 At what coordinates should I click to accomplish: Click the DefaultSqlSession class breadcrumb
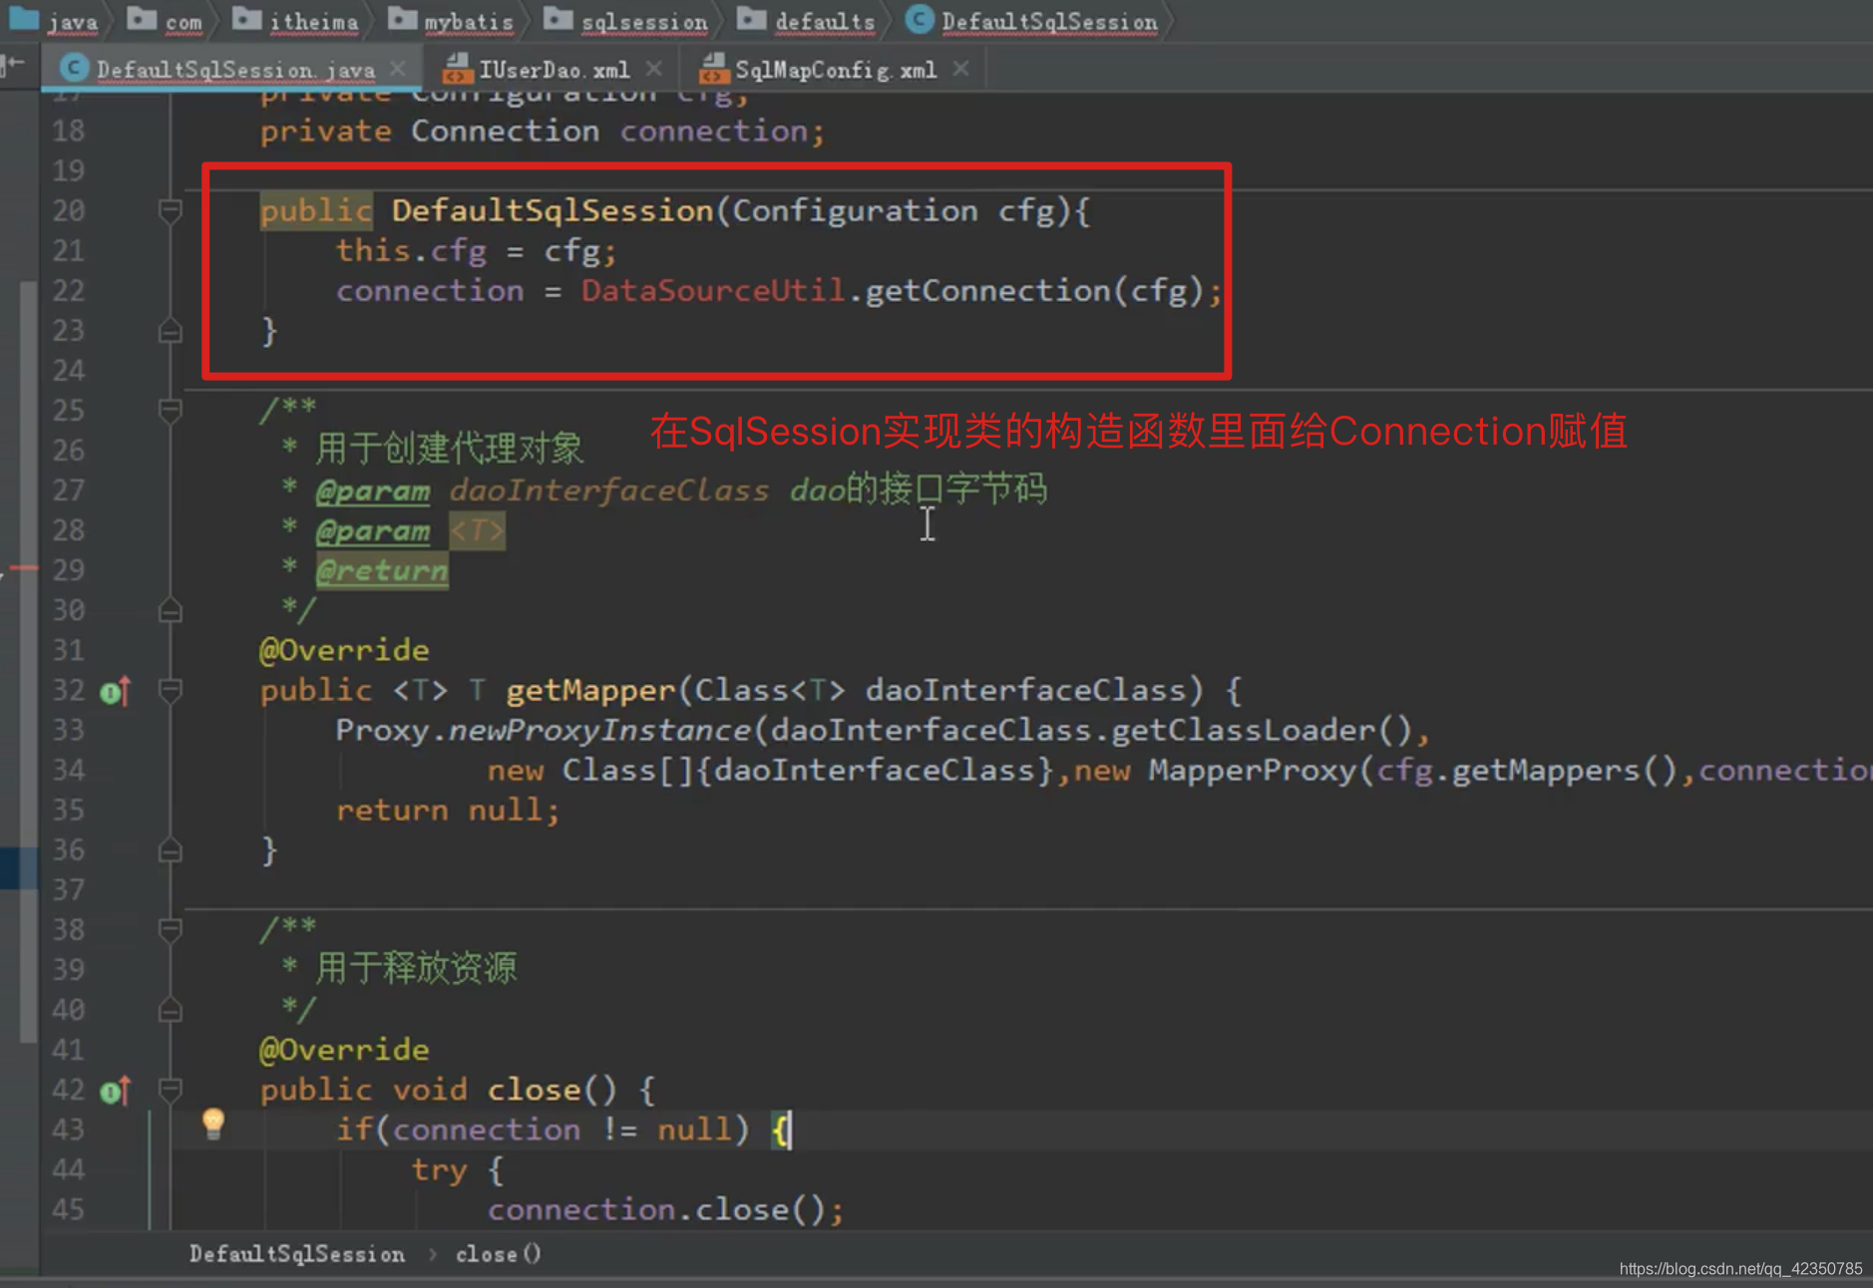(x=1032, y=20)
